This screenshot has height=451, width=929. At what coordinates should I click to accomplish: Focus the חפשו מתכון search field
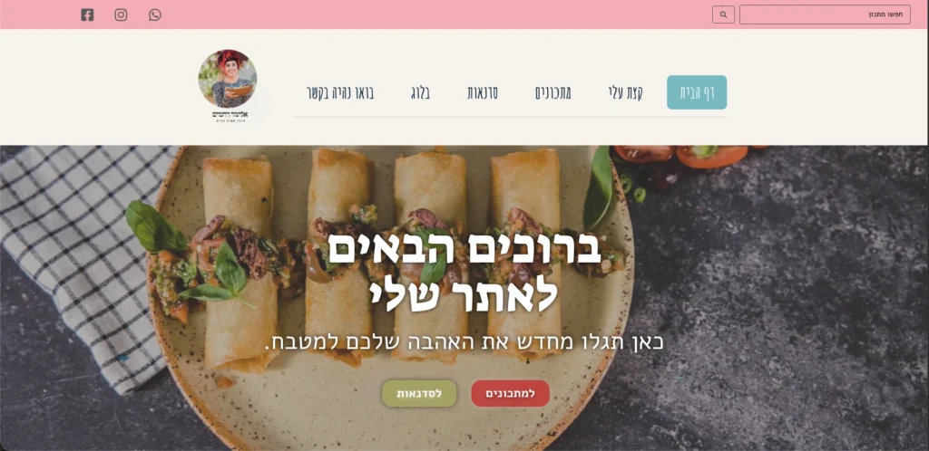[825, 14]
